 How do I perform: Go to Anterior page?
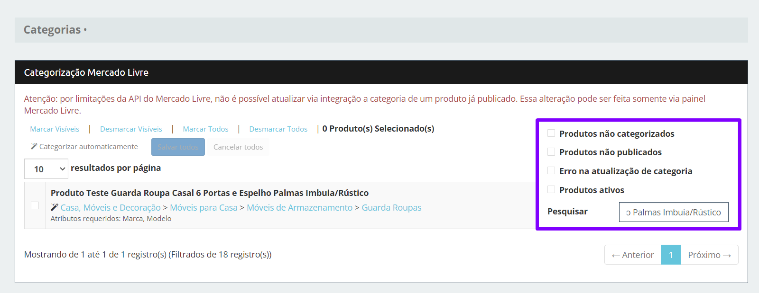pos(633,255)
